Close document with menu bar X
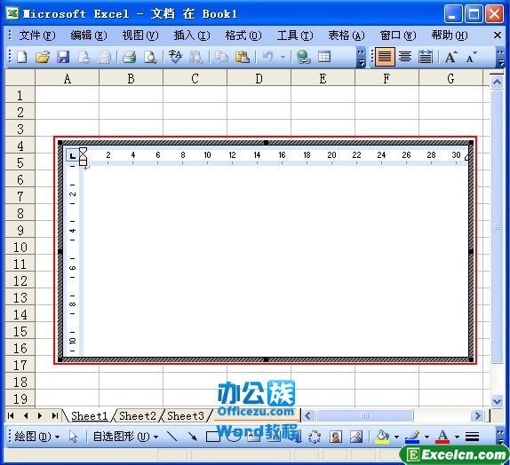The height and width of the screenshot is (465, 510). (x=498, y=35)
